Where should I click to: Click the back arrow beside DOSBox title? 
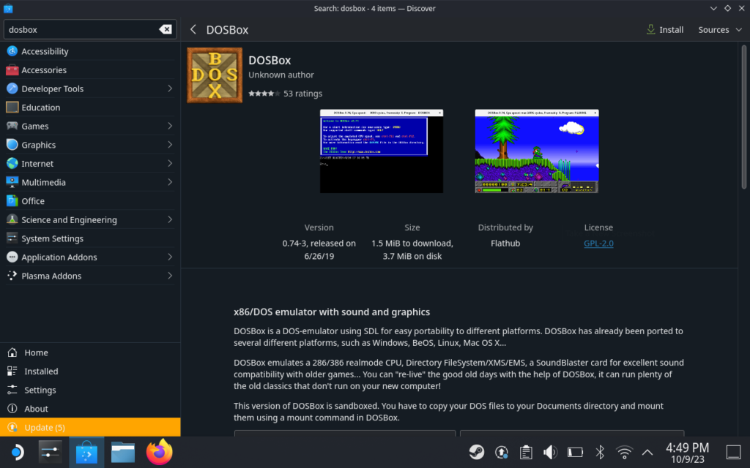pyautogui.click(x=193, y=30)
